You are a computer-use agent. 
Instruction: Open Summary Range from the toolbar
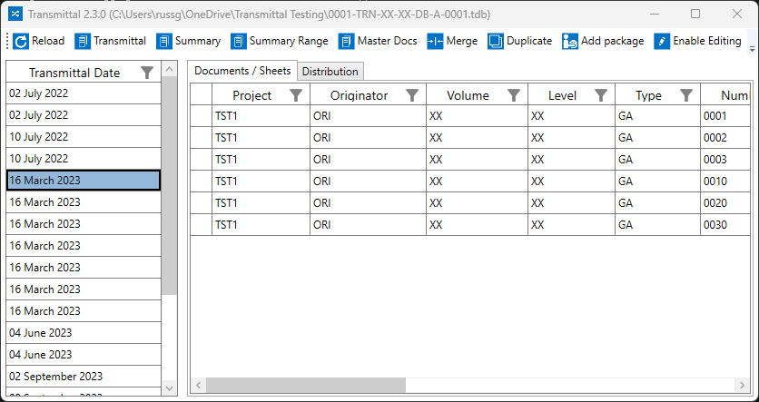pos(239,41)
